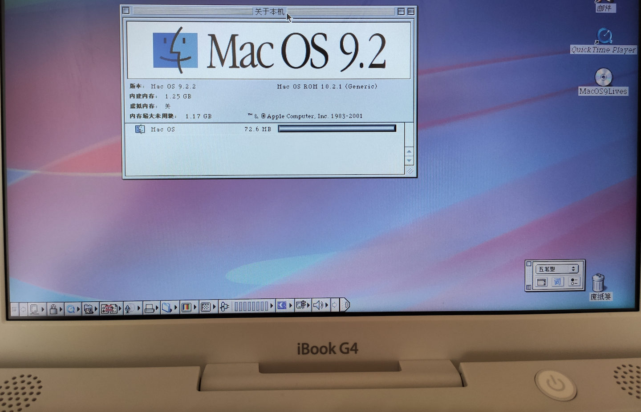Select the 邮件 mail alias desktop icon
Image resolution: width=641 pixels, height=412 pixels.
click(604, 6)
